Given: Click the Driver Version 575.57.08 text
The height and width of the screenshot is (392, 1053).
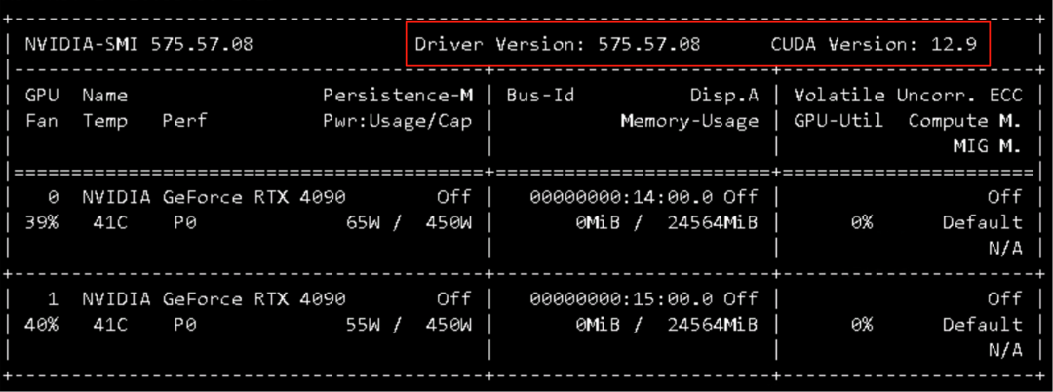Looking at the screenshot, I should point(557,44).
